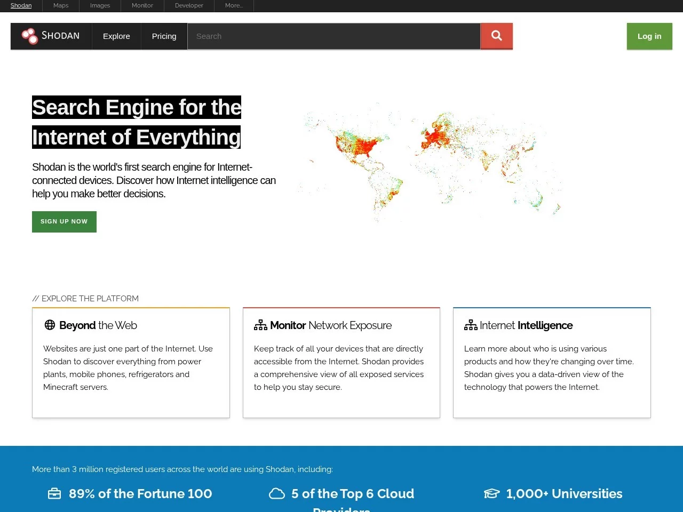
Task: Click the '// EXPLORE THE PLATFORM' label
Action: pyautogui.click(x=85, y=299)
